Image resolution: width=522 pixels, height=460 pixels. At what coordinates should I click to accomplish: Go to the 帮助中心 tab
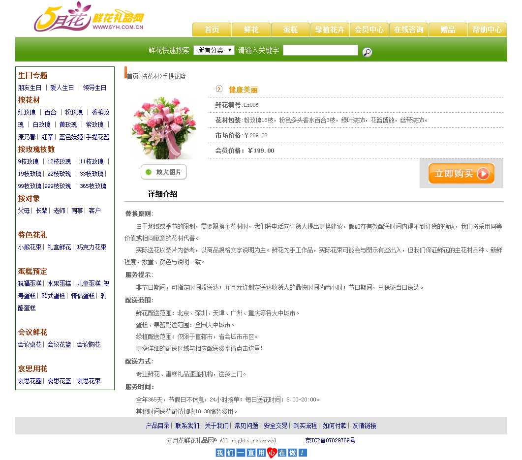click(487, 30)
